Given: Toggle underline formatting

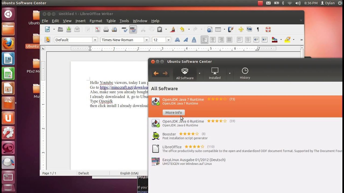Looking at the screenshot, I should [x=194, y=40].
